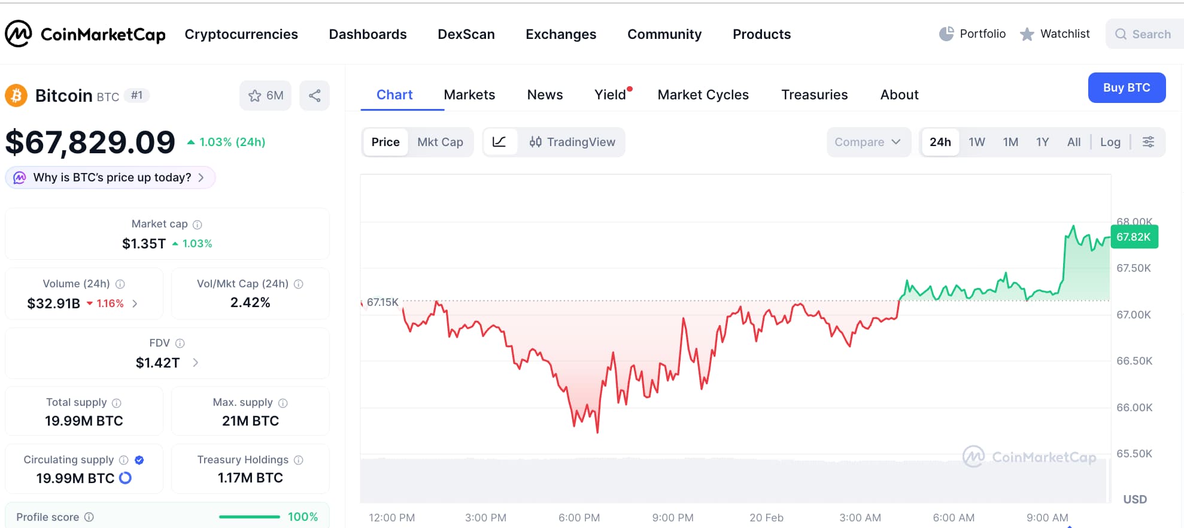Open the News tab
1184x528 pixels.
(x=545, y=95)
